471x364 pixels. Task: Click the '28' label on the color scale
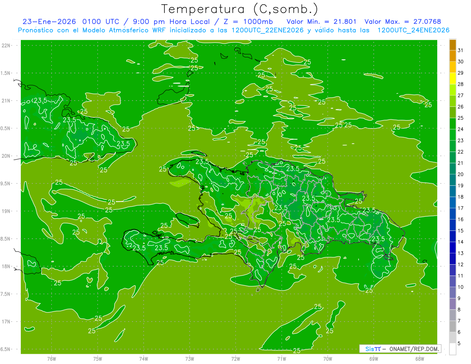pyautogui.click(x=460, y=84)
